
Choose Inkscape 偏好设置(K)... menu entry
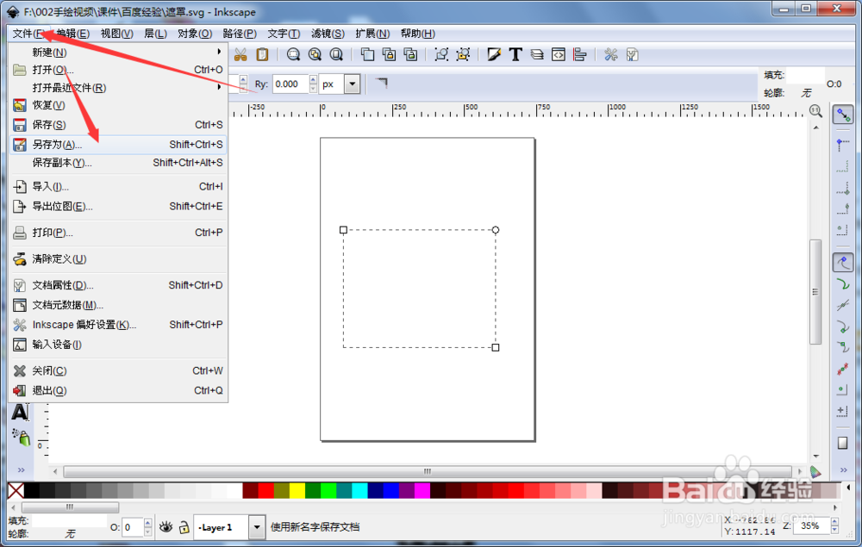tap(118, 325)
